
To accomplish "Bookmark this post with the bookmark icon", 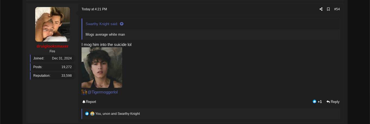I will [328, 9].
